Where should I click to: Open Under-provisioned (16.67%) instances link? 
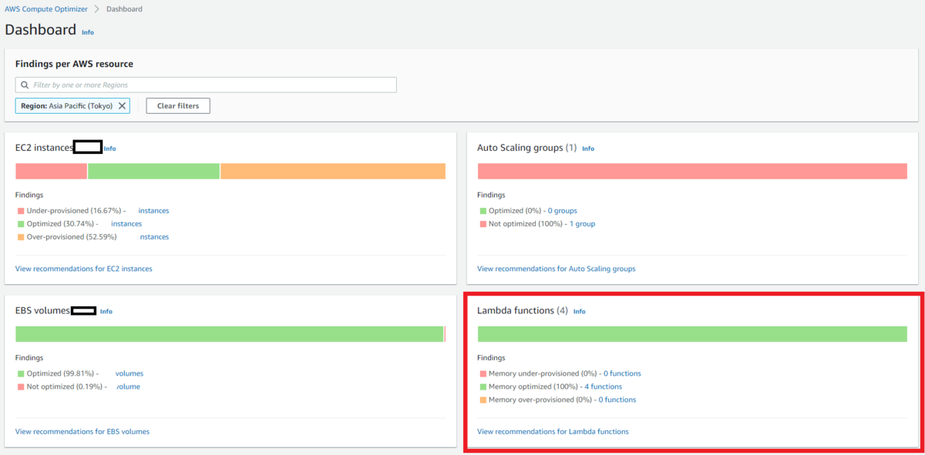pyautogui.click(x=153, y=210)
